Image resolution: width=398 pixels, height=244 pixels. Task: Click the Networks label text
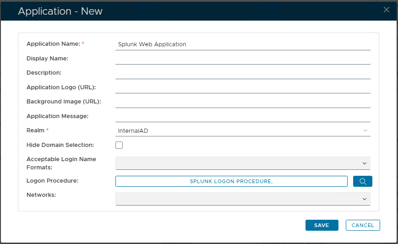(41, 195)
